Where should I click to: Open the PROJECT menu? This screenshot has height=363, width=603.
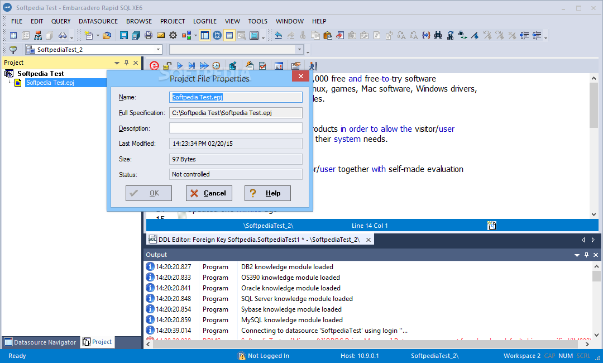pos(173,21)
